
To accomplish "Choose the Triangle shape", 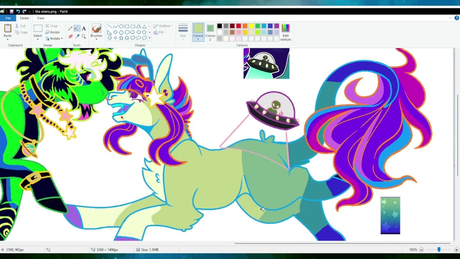I will pyautogui.click(x=144, y=27).
